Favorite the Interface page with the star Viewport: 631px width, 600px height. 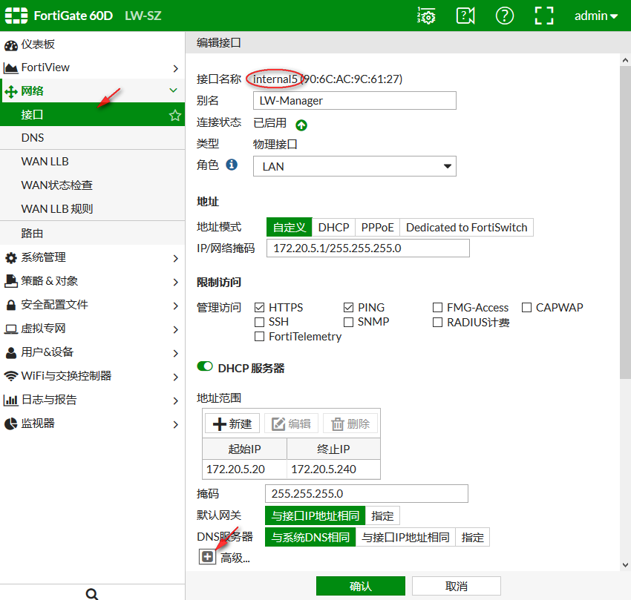(175, 116)
